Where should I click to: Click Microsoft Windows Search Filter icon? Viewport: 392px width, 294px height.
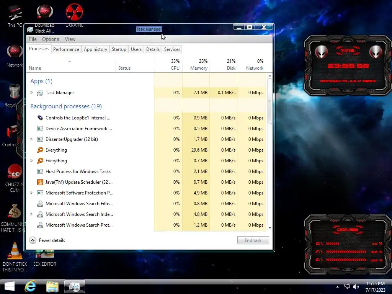(40, 204)
